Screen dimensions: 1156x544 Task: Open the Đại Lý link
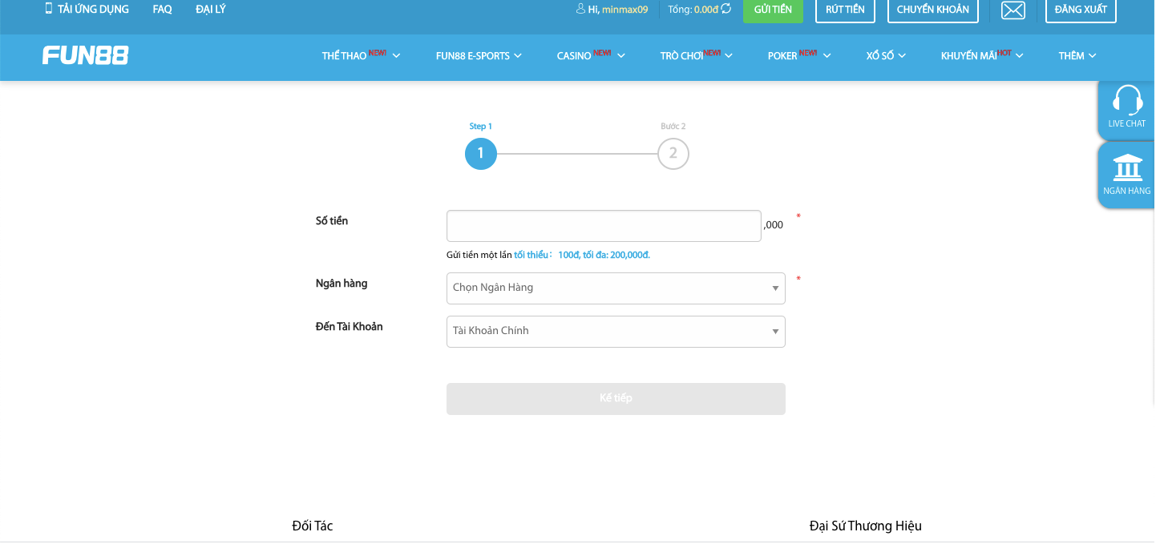point(211,10)
